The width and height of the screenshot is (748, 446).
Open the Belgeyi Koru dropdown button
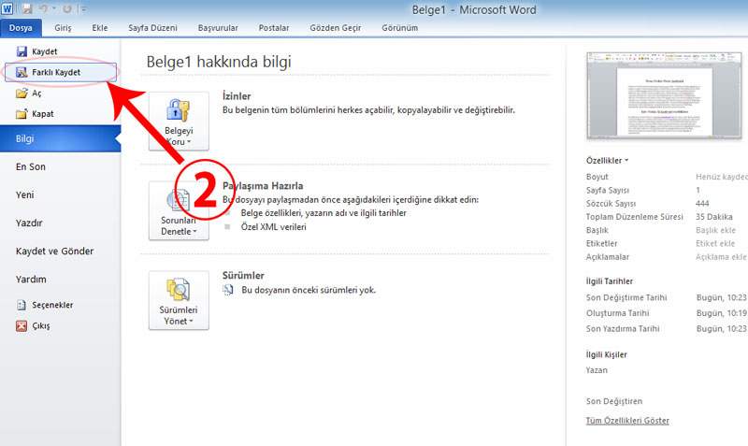pyautogui.click(x=179, y=122)
